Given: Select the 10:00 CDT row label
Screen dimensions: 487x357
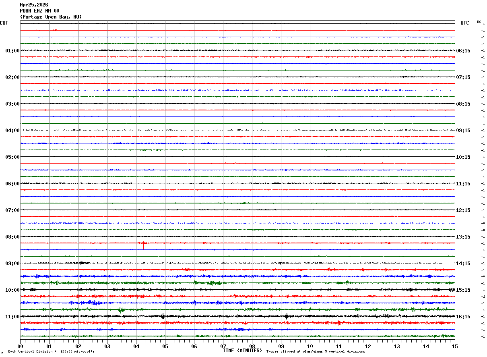Looking at the screenshot, I should point(12,290).
